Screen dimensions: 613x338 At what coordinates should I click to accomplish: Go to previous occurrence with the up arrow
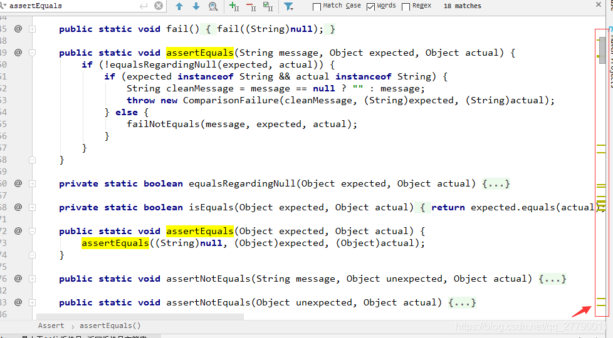click(179, 6)
